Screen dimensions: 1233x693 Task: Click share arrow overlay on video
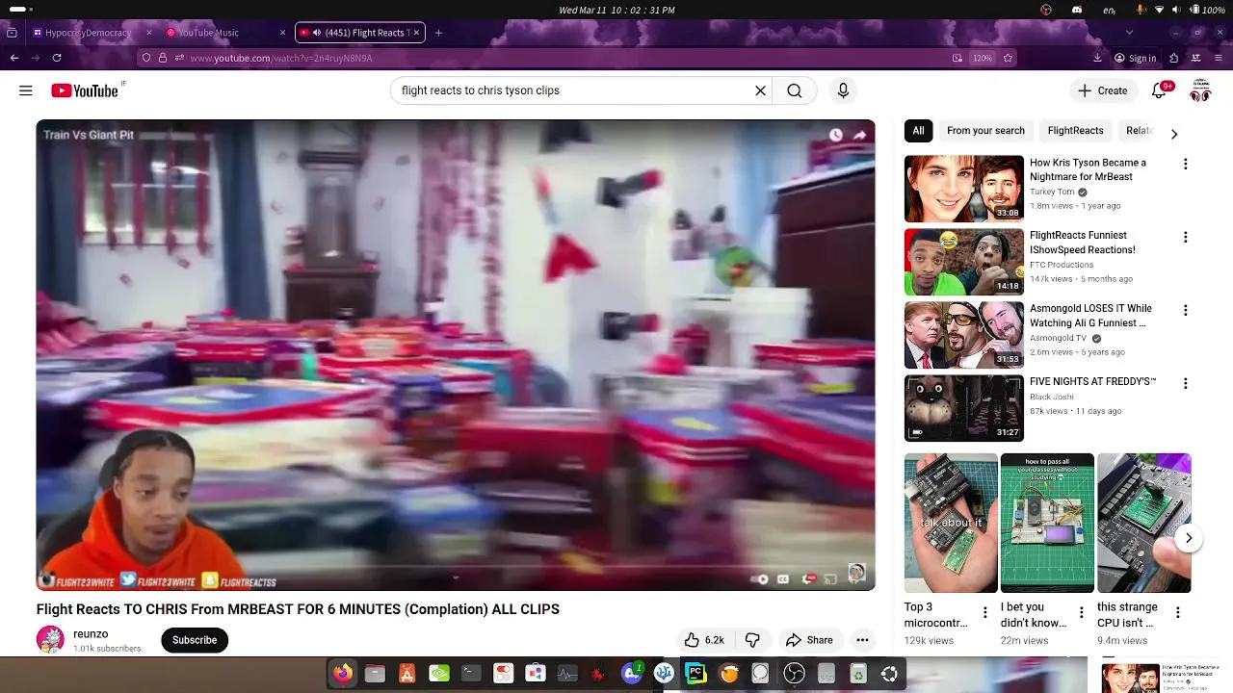pos(859,136)
